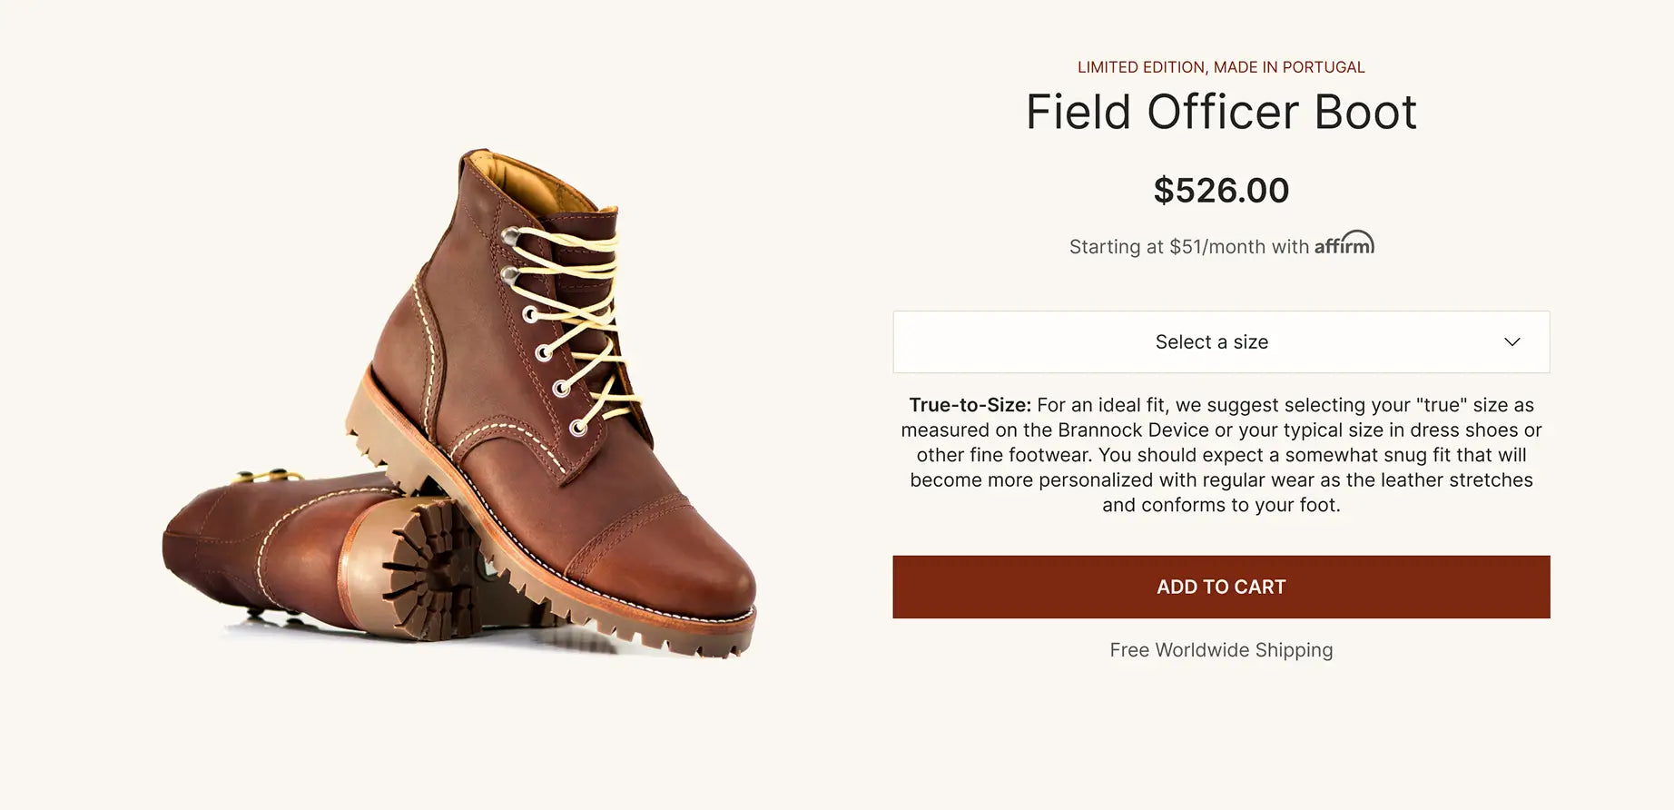Click the bold "True-to-Size:" label
The width and height of the screenshot is (1674, 810).
tap(970, 405)
